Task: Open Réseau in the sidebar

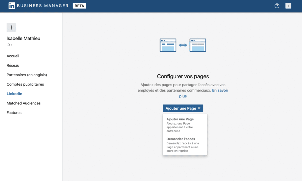Action: point(13,65)
